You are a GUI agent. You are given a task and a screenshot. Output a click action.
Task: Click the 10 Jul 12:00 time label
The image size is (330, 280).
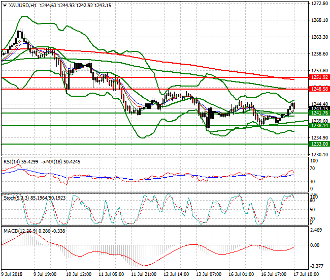[79, 274]
